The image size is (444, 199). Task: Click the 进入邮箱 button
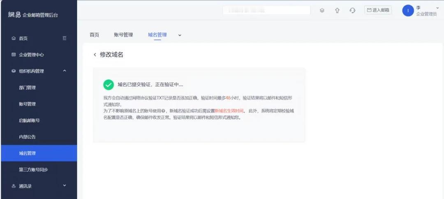click(x=378, y=10)
